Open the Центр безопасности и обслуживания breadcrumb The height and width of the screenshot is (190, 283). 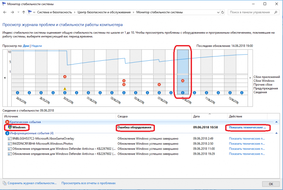coord(104,12)
